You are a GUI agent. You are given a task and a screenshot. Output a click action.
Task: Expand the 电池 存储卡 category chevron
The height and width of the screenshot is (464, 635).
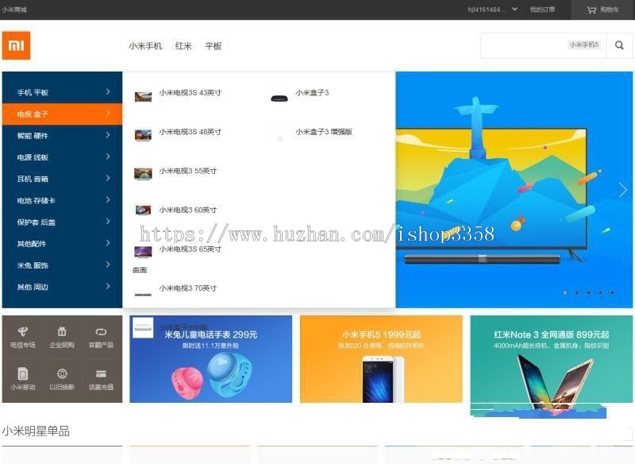[x=108, y=199]
